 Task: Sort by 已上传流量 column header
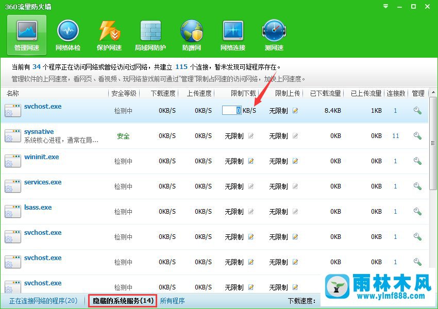coord(366,93)
